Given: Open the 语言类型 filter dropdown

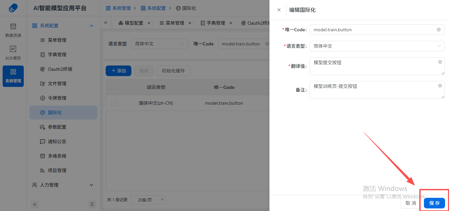Looking at the screenshot, I should click(x=159, y=44).
